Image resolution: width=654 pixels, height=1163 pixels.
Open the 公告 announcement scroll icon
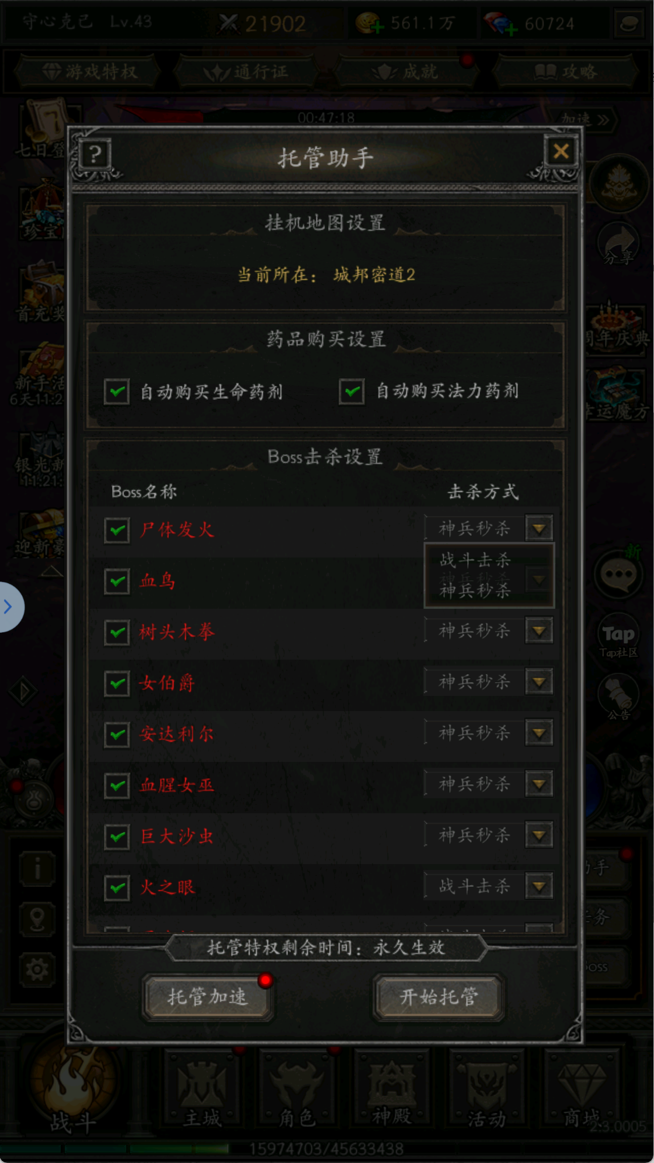pos(618,697)
